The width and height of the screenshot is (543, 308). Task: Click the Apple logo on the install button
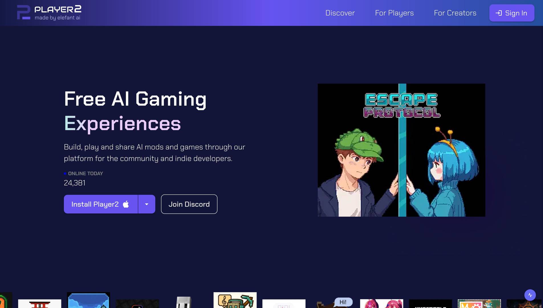[125, 204]
